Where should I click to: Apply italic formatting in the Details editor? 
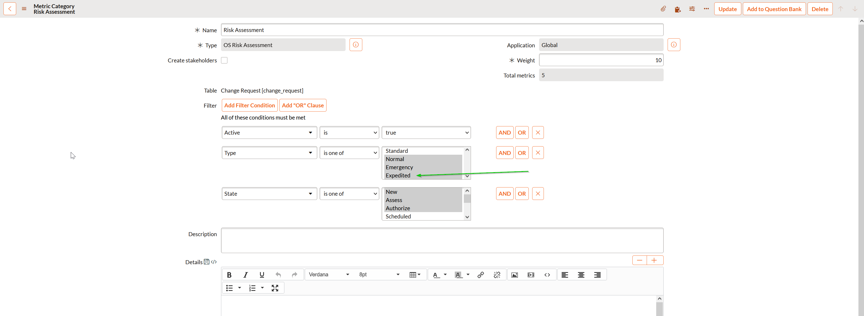245,274
